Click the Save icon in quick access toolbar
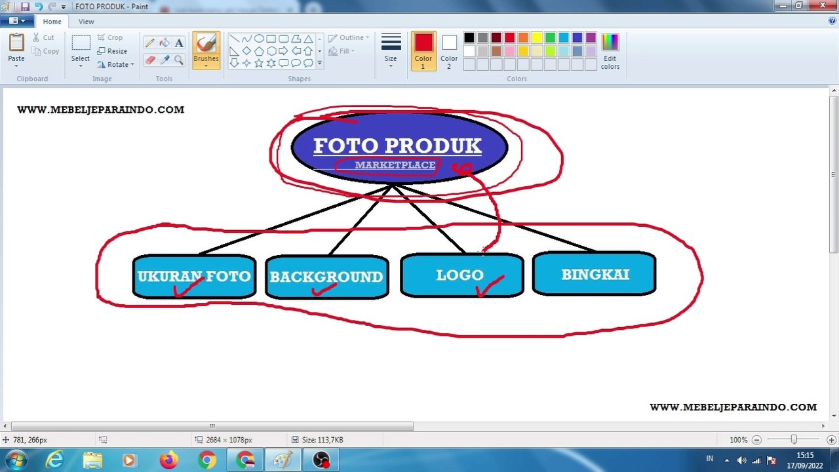Image resolution: width=839 pixels, height=472 pixels. (25, 7)
